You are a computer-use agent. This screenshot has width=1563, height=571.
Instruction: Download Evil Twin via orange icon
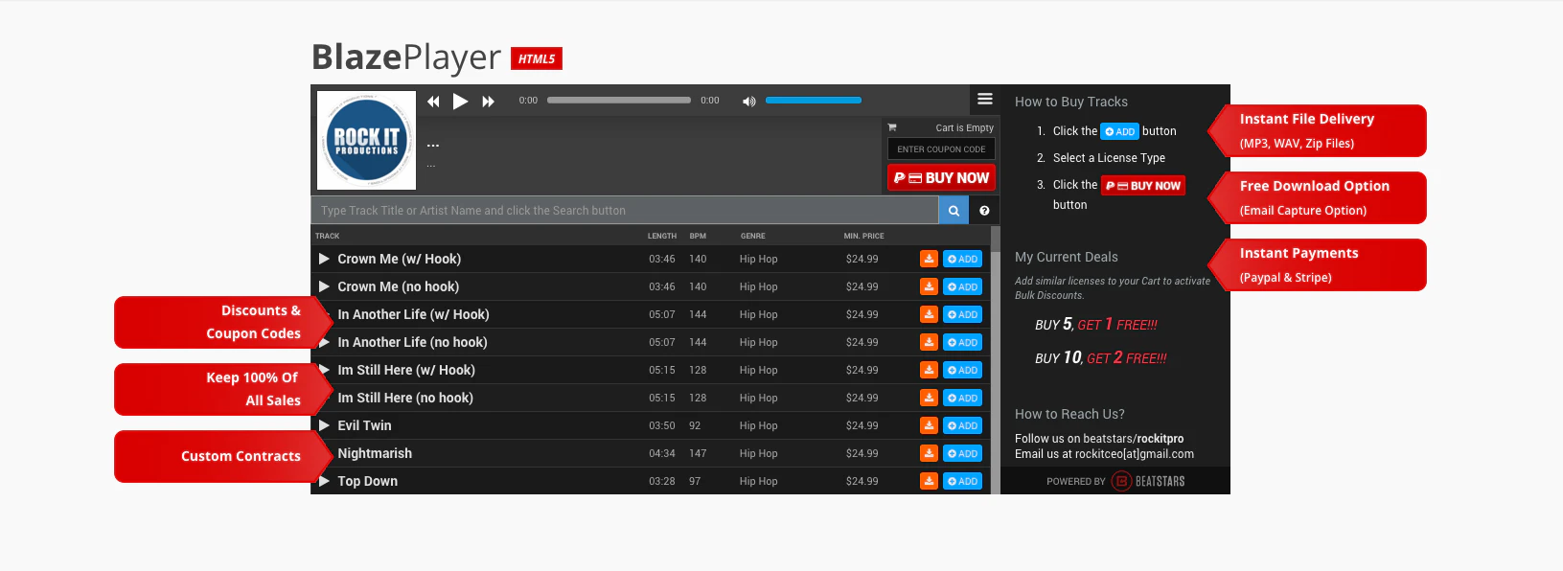[x=929, y=425]
